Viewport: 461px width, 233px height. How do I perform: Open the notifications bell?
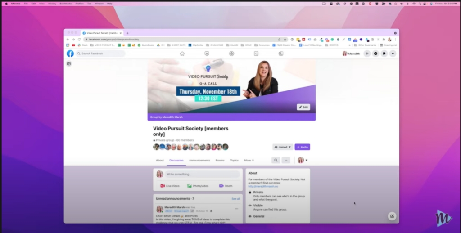coord(384,54)
